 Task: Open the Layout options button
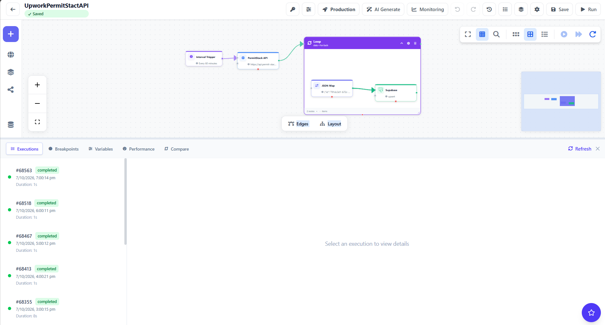pos(330,124)
